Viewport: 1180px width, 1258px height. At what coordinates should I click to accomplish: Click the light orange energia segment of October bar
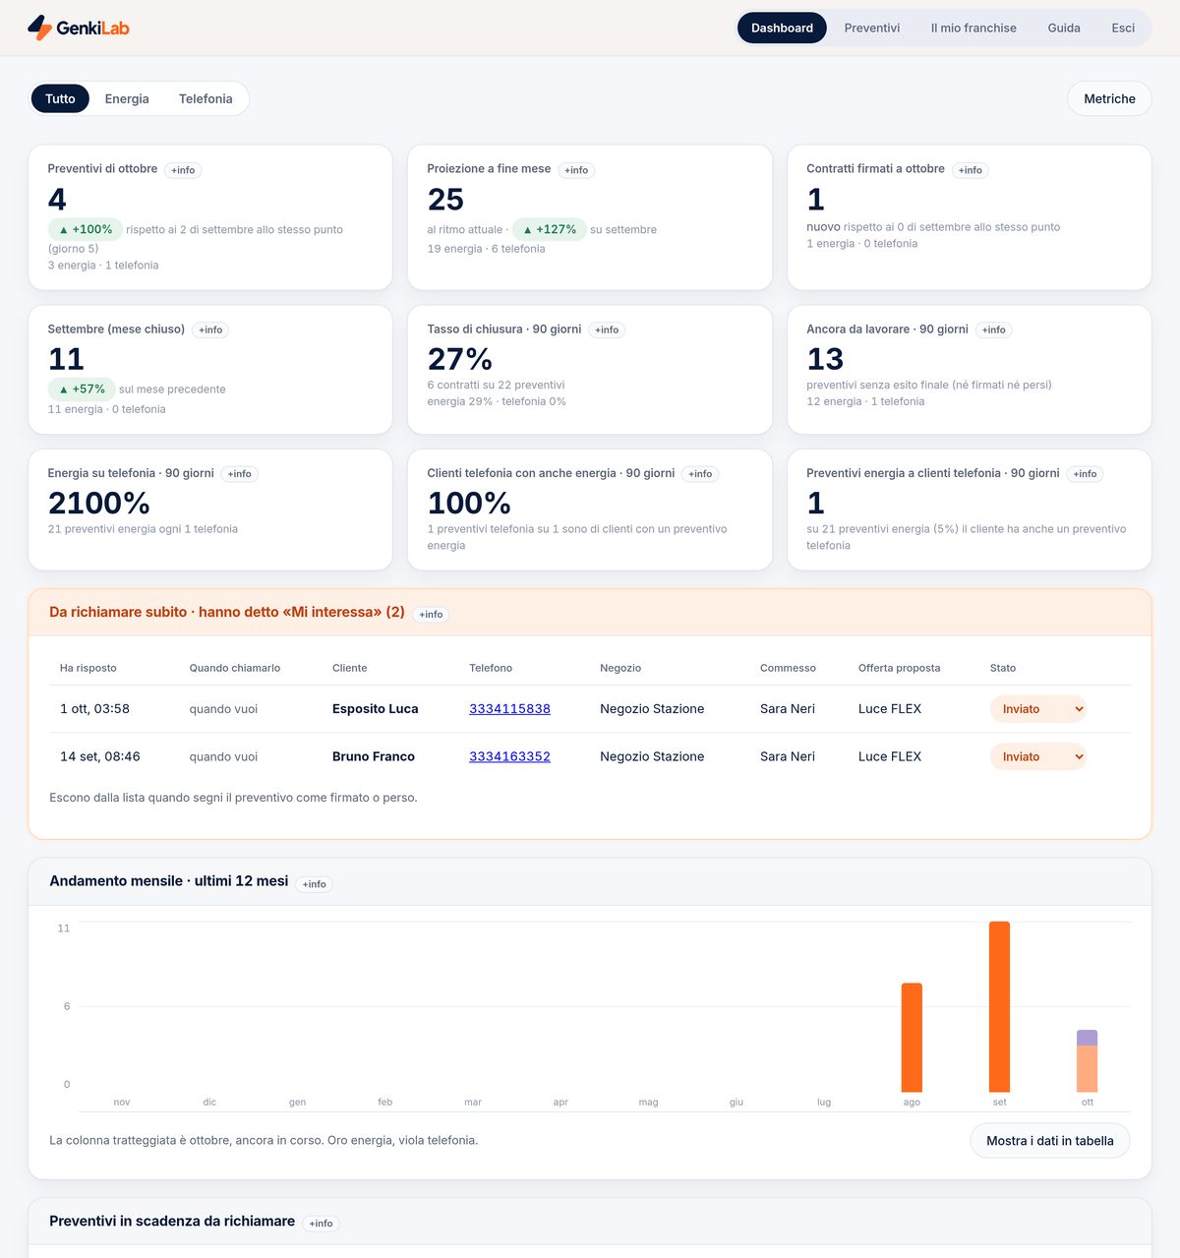coord(1087,1068)
